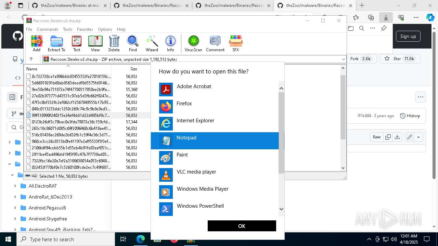Expand All.ElectroRAT folder

(x=15, y=186)
